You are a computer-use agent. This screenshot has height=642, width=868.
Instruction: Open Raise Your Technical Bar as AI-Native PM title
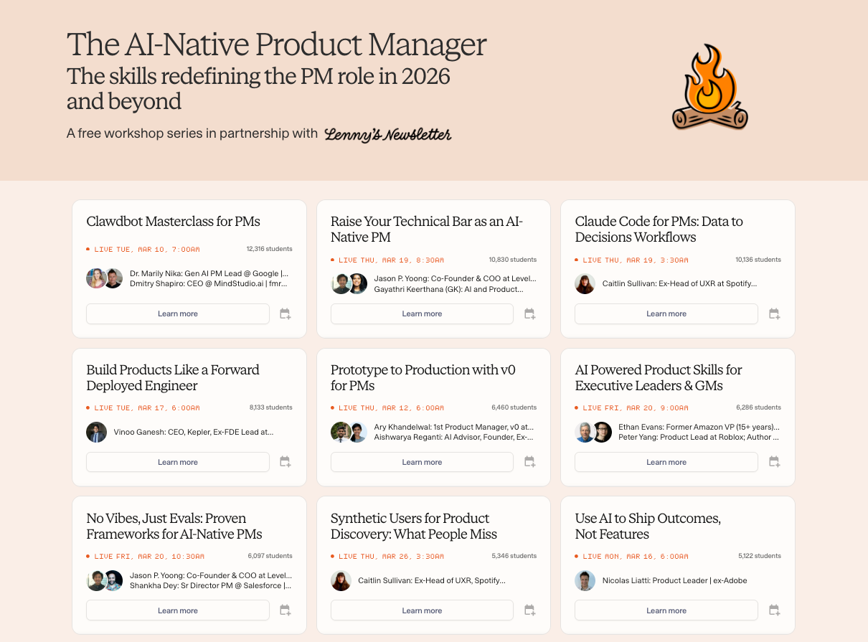(x=427, y=229)
